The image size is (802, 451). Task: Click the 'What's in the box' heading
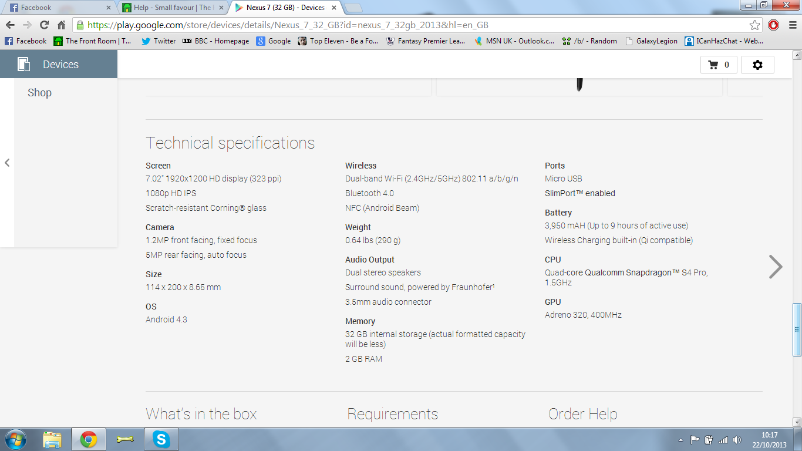(201, 414)
